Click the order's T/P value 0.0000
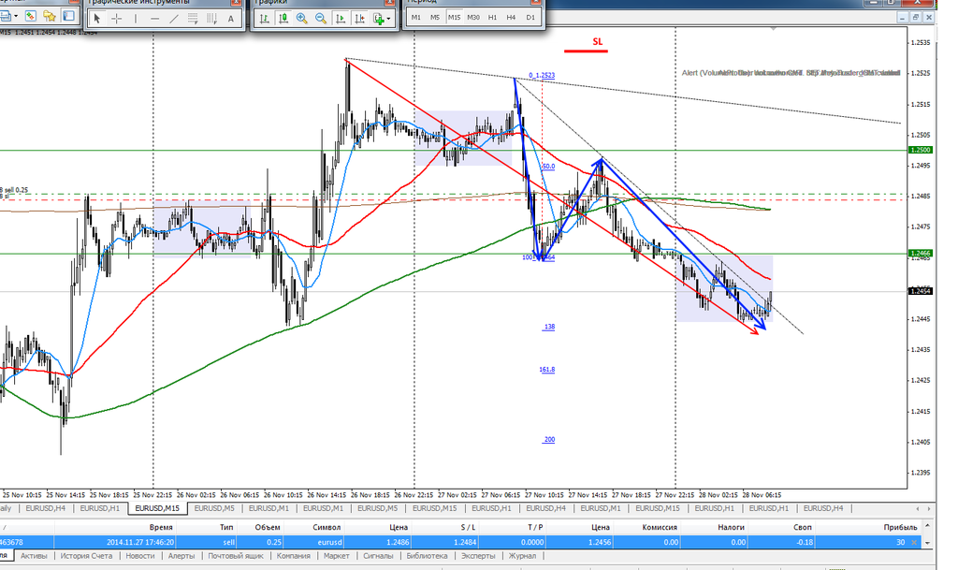 coord(531,542)
